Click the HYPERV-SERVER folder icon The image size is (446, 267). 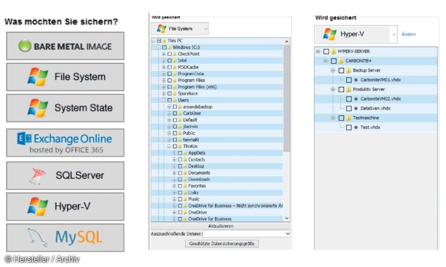(x=333, y=51)
